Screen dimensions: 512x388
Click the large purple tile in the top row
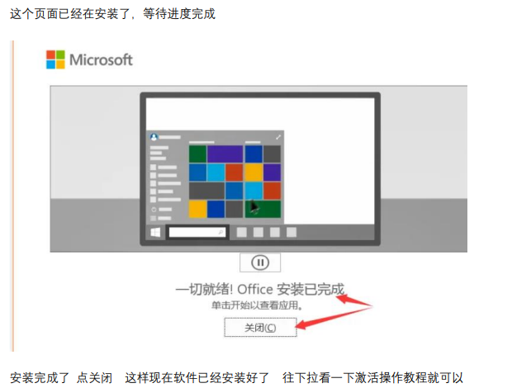[x=225, y=154]
